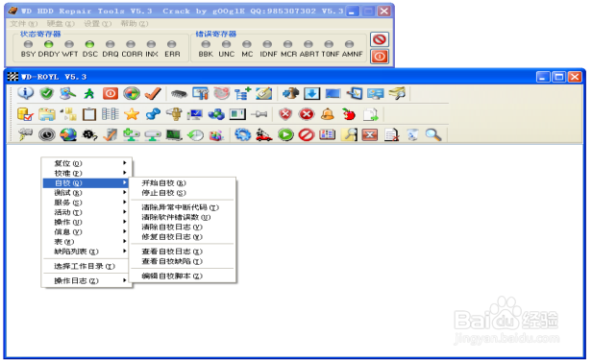Open the 文件 menu in Repair Tools window

23,24
